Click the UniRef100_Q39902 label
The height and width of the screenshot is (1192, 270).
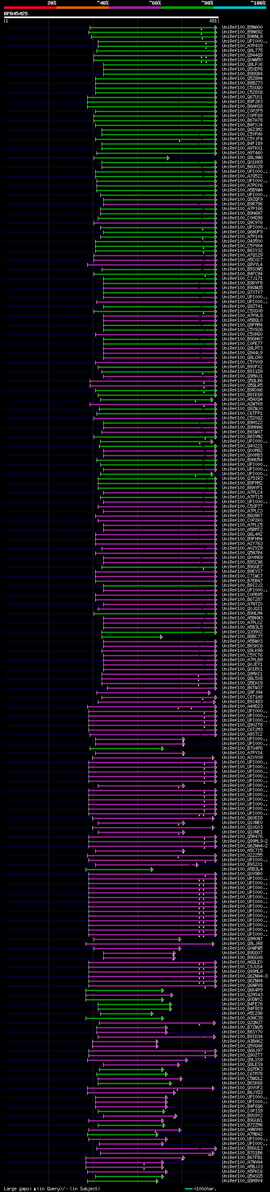[242, 632]
